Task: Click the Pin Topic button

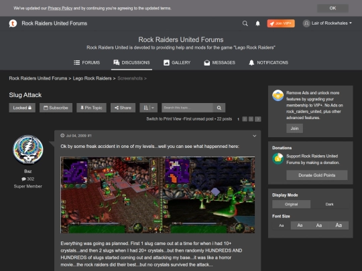Action: tap(91, 108)
